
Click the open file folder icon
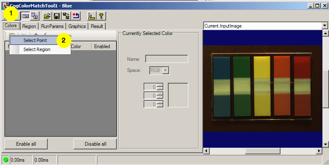tap(47, 16)
